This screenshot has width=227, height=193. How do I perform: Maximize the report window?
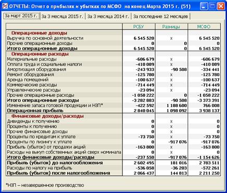[x=212, y=6]
